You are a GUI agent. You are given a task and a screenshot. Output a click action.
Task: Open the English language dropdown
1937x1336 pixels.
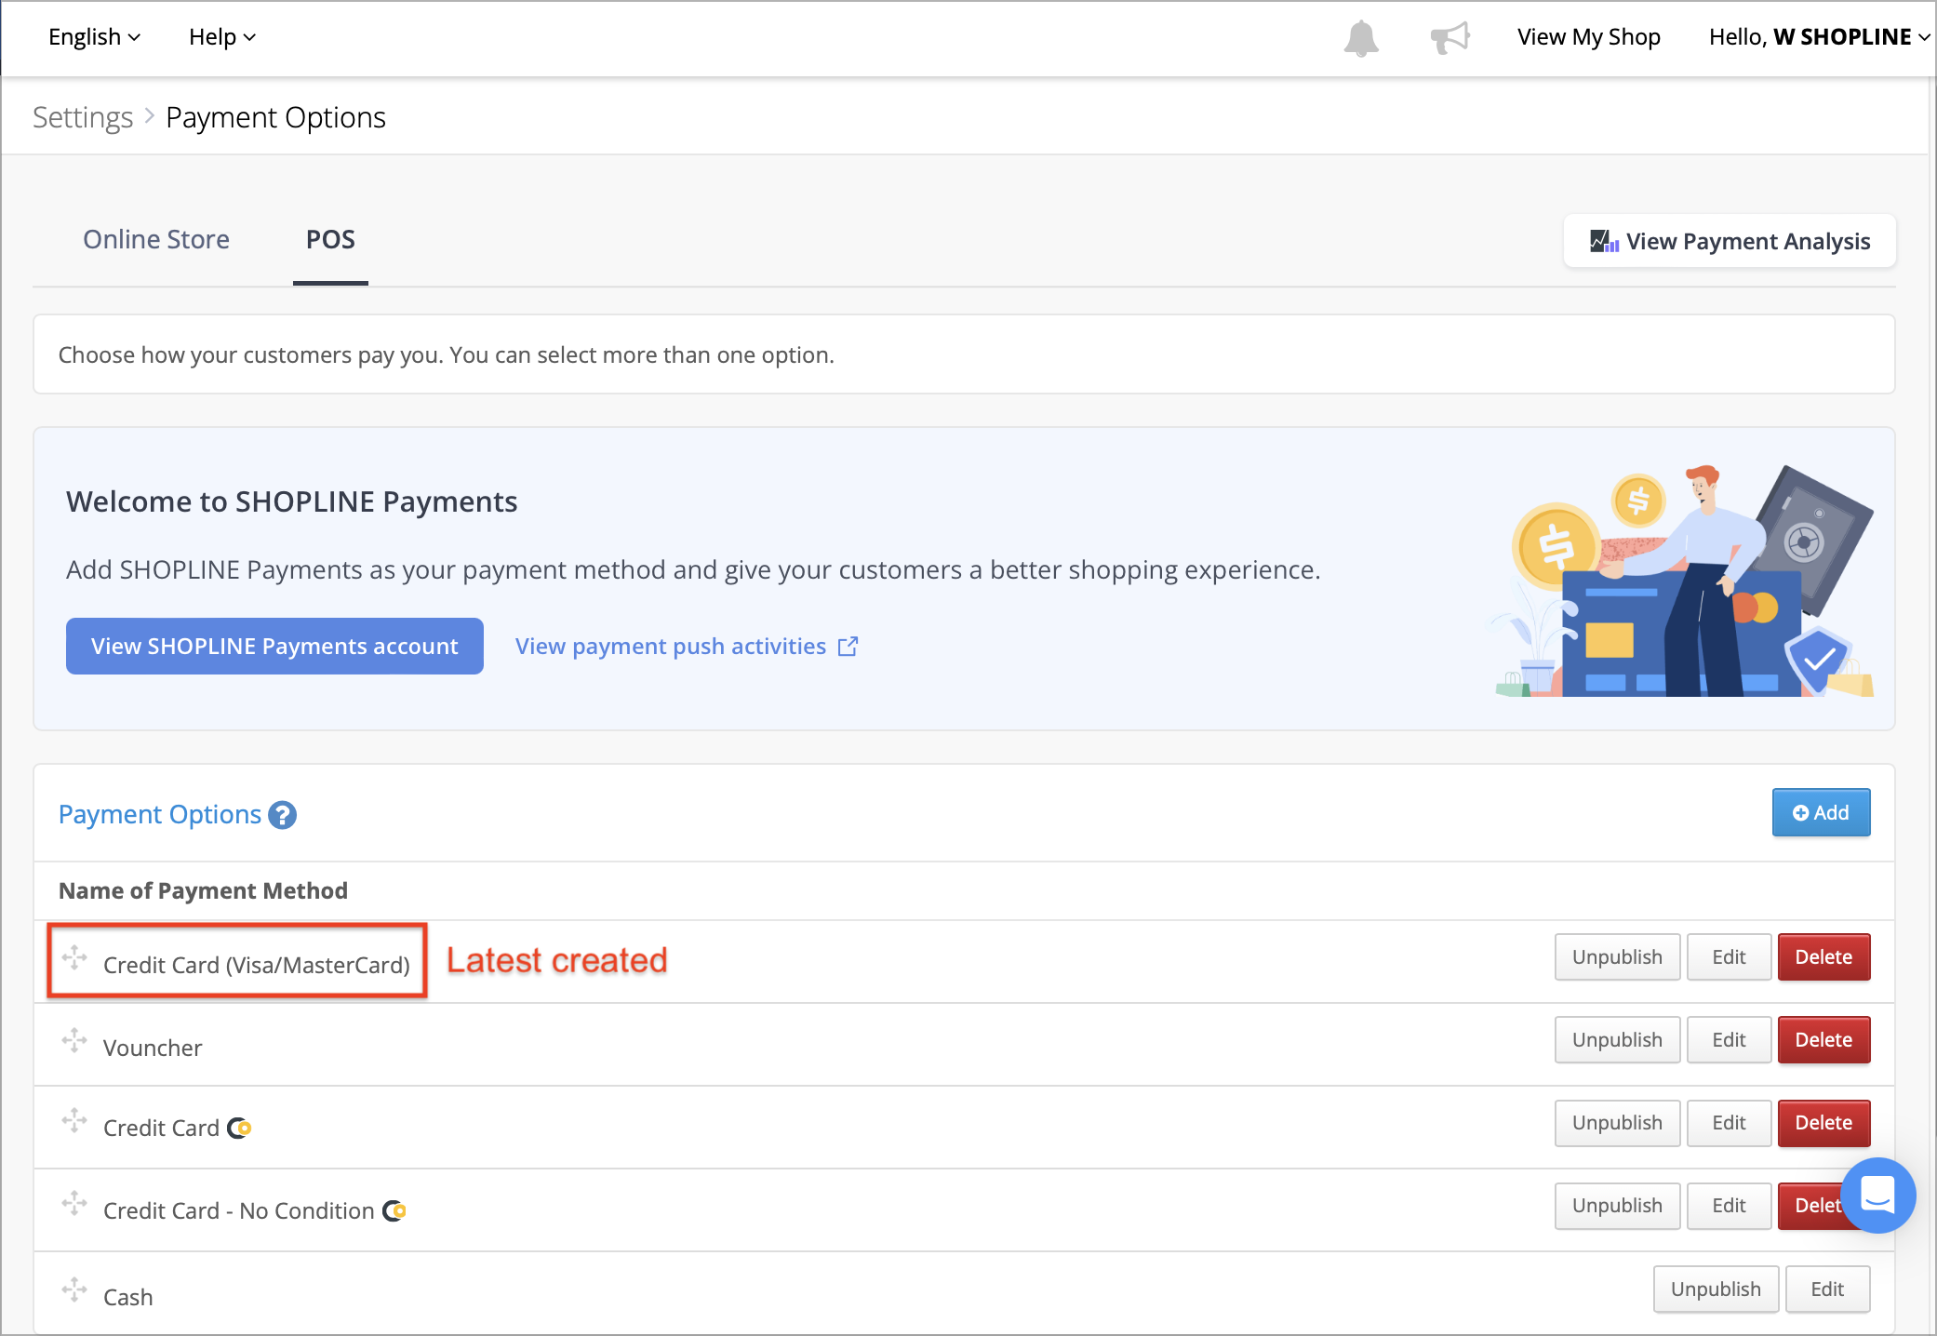click(x=94, y=37)
